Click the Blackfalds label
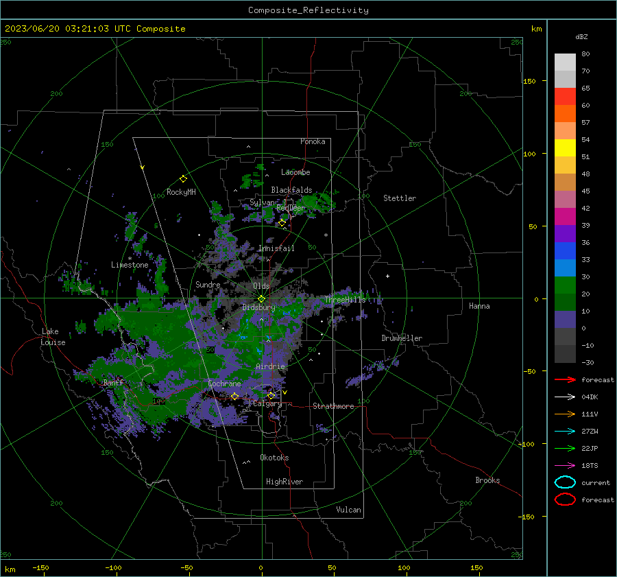This screenshot has height=577, width=617. coord(291,190)
